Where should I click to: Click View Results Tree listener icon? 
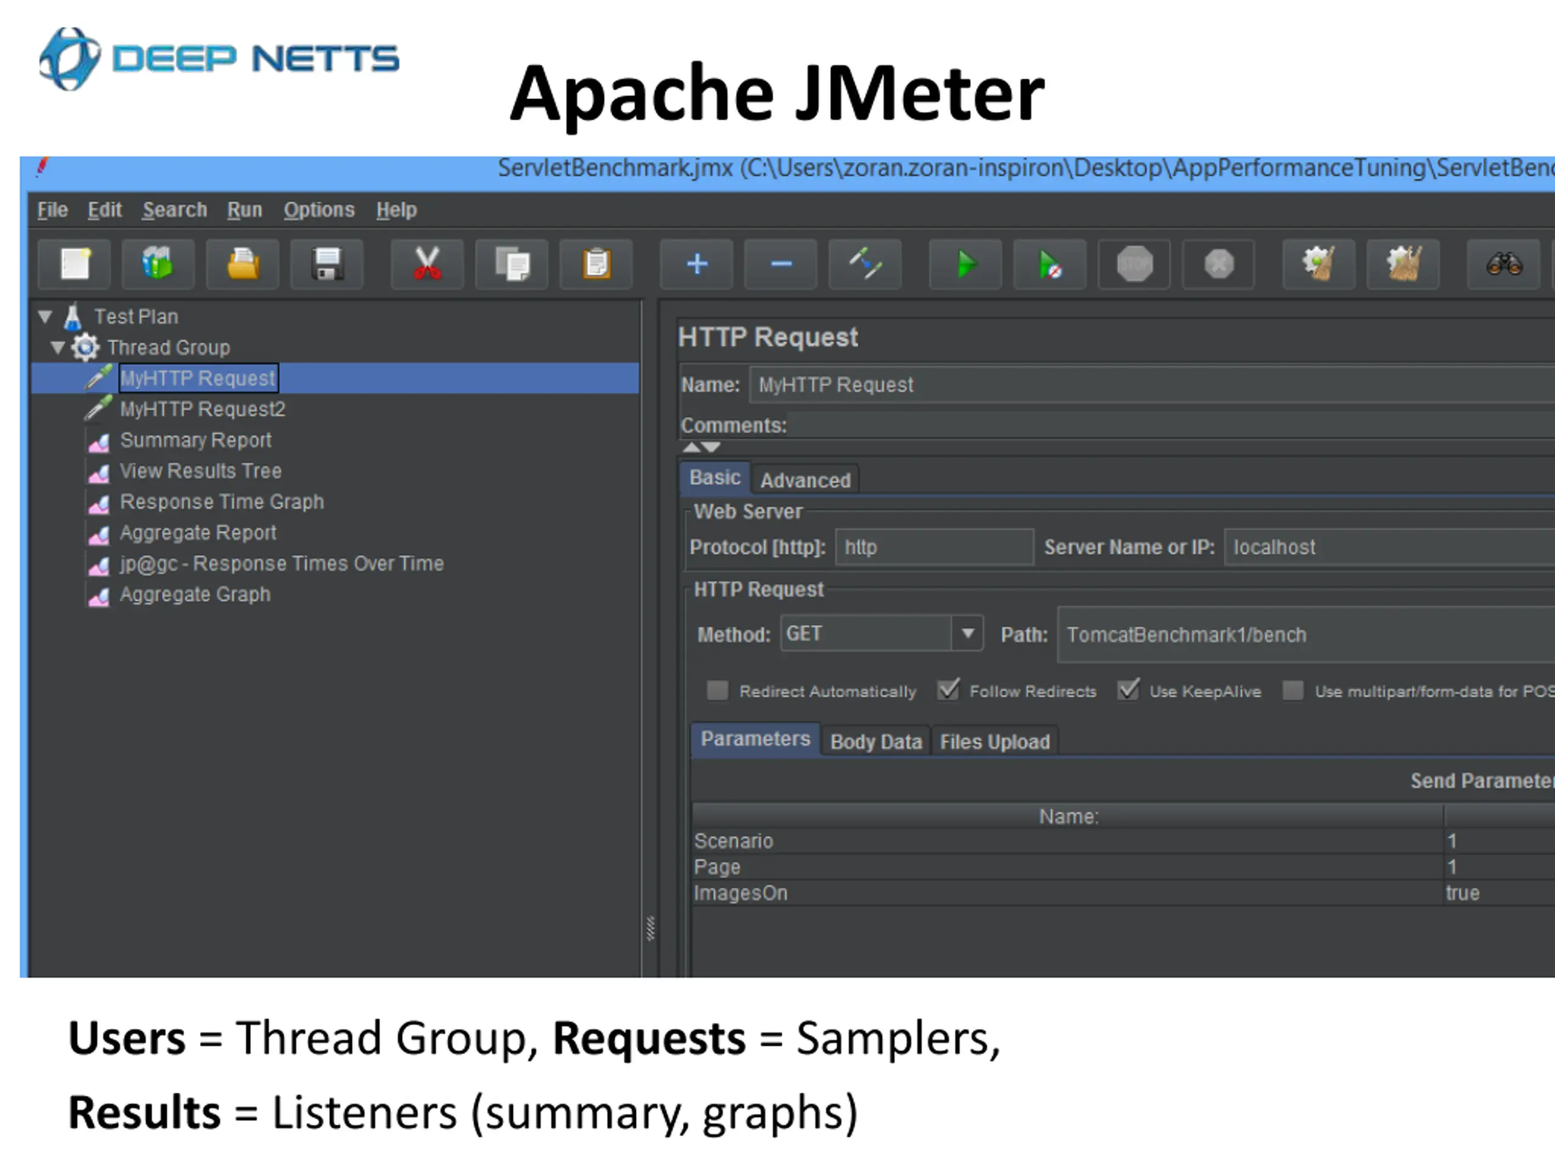tap(99, 472)
